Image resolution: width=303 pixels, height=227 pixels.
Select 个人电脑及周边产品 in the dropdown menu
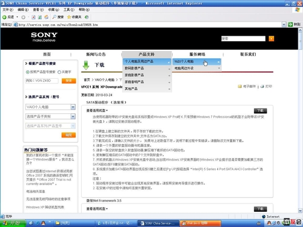[x=147, y=62]
